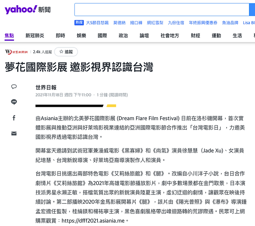Screen dimensions: 255x226
Task: Go to the 財經 section
Action: pyautogui.click(x=195, y=36)
